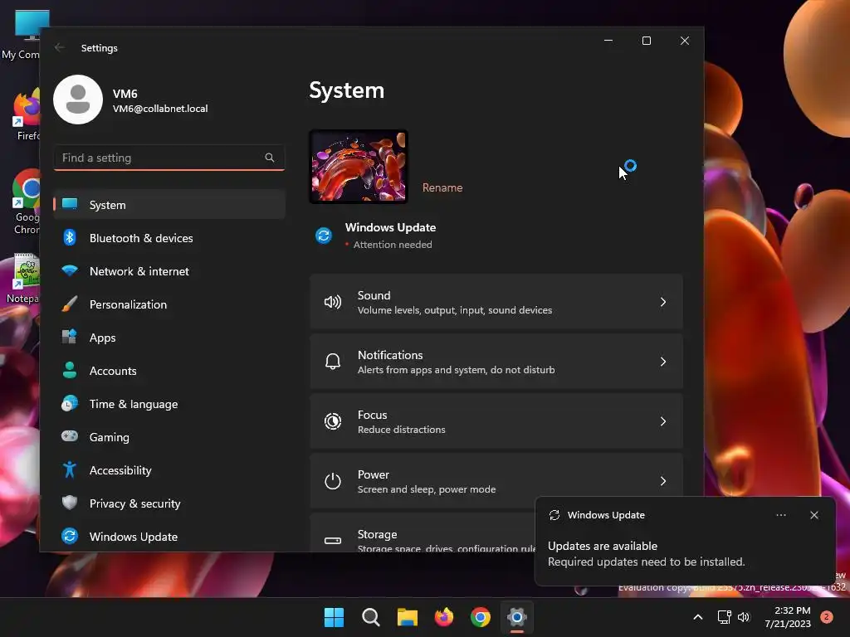Viewport: 850px width, 637px height.
Task: Open the System category in sidebar
Action: 169,205
